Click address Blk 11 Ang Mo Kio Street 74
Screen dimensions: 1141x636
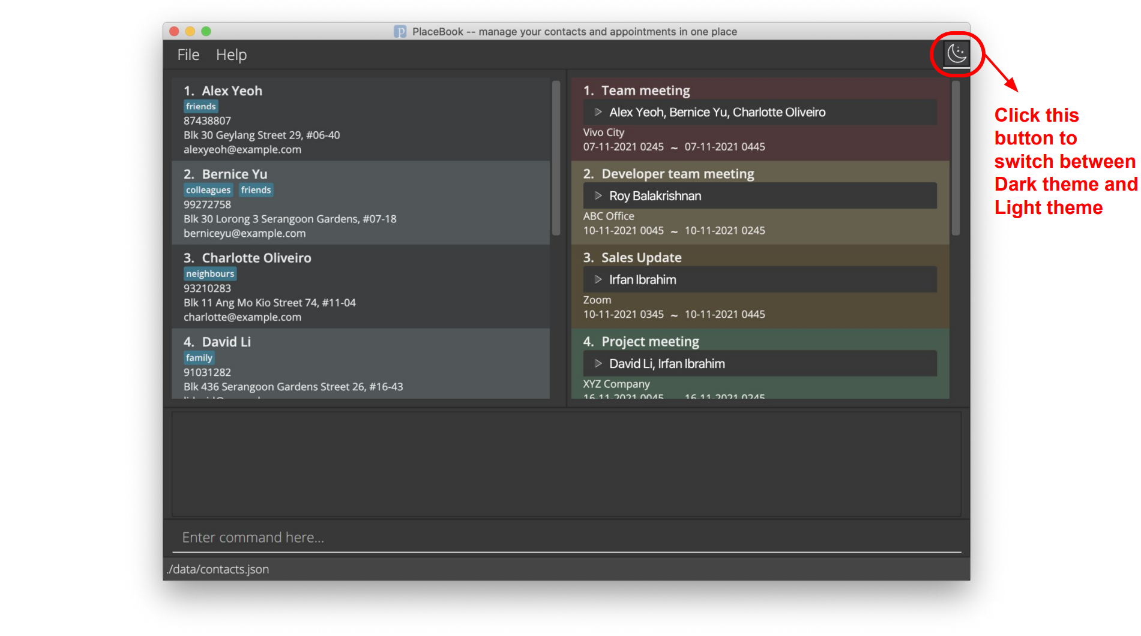point(269,303)
